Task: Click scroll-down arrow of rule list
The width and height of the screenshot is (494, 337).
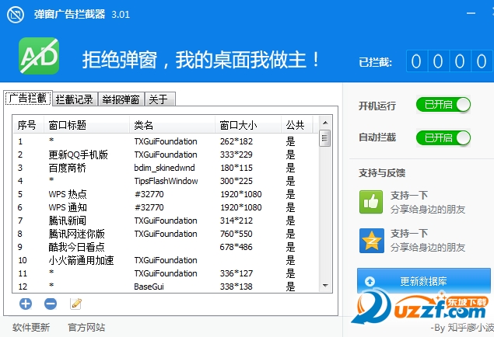Action: [325, 286]
